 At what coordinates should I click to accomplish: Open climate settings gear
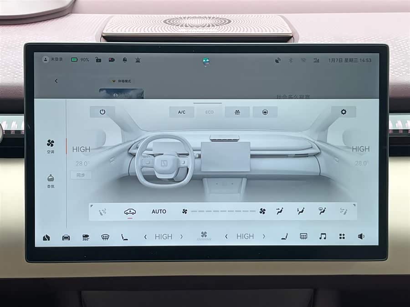point(343,112)
